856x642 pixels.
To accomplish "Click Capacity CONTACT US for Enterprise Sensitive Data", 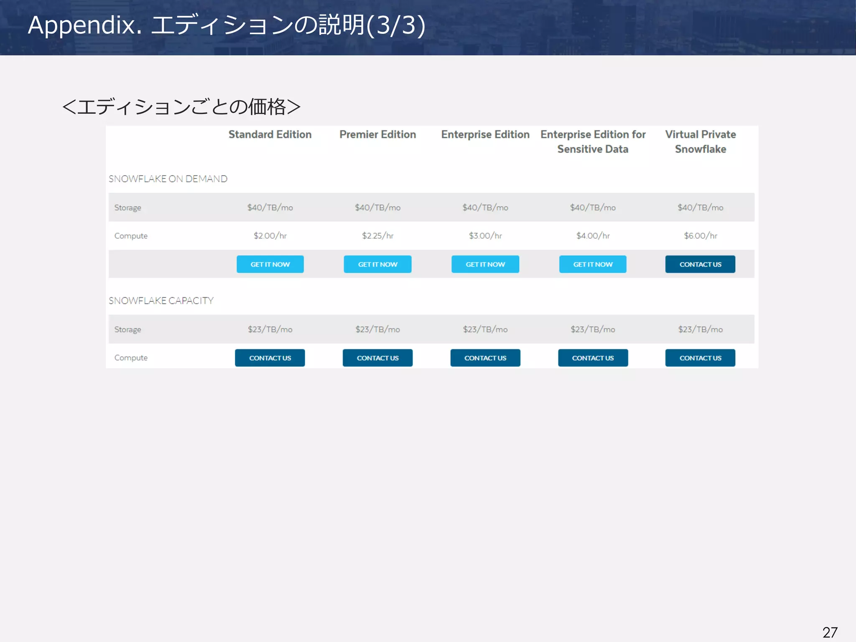I will click(x=593, y=358).
